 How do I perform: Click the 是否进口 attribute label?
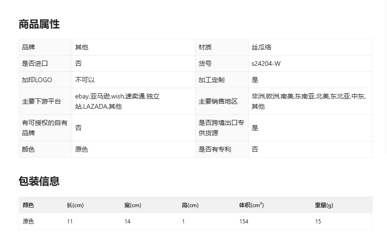pos(35,63)
